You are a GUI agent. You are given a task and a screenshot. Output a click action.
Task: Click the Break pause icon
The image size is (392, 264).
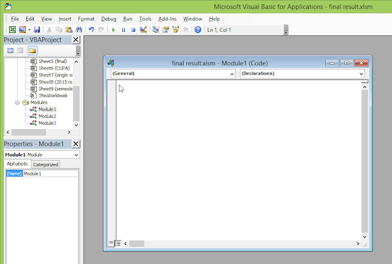pyautogui.click(x=123, y=30)
